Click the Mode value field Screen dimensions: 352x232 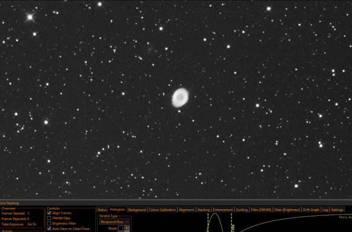(x=121, y=228)
